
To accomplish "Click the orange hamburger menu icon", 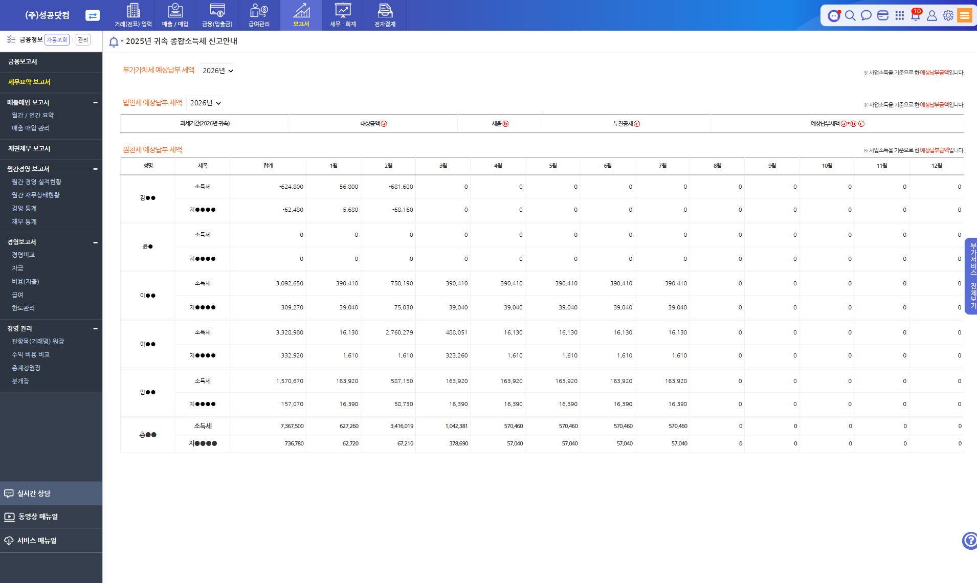I will [x=965, y=15].
